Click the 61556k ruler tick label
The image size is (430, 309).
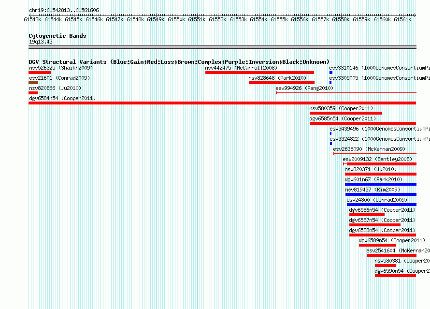click(x=300, y=19)
